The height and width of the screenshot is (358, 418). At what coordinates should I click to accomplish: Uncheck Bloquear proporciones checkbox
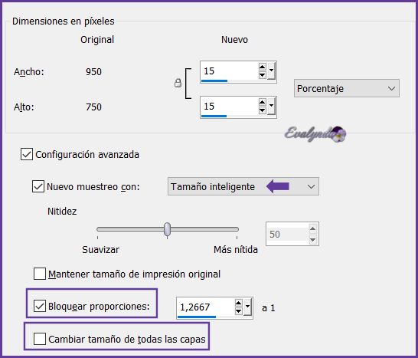tap(40, 306)
